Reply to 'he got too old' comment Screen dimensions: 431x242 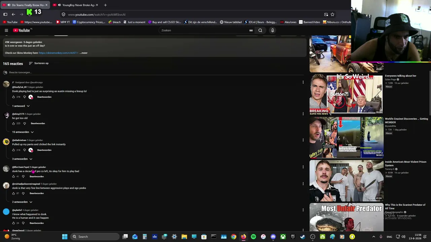38,123
